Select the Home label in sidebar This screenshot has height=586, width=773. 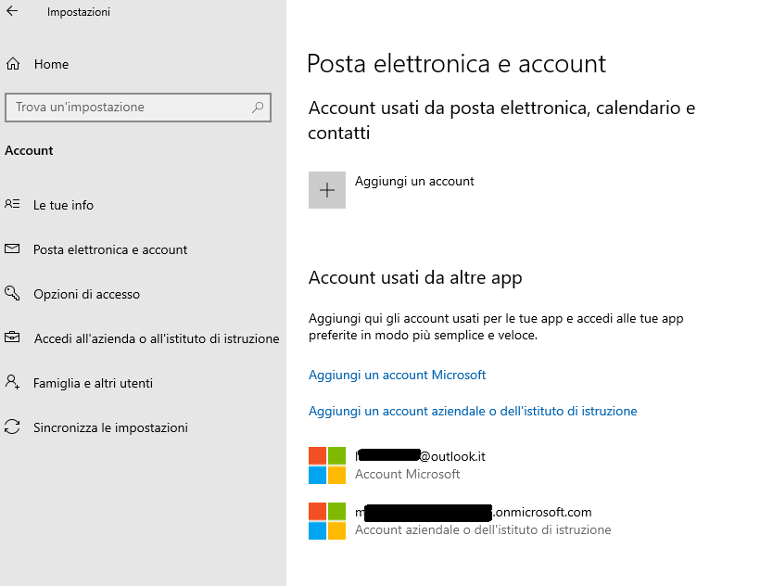51,64
